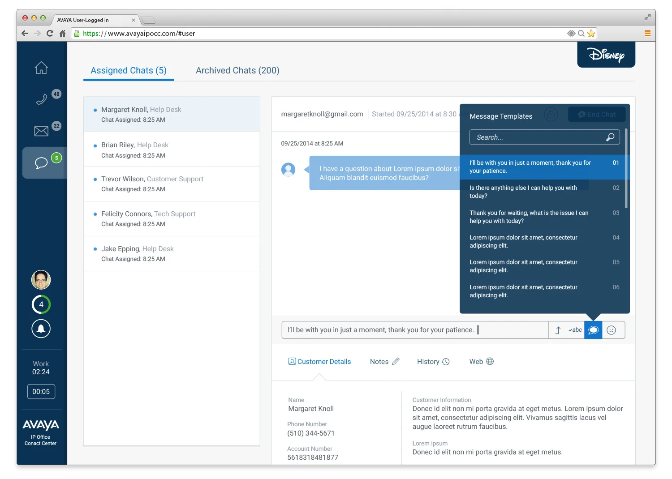
Task: Select Jake Epping Help Desk chat
Action: [172, 254]
